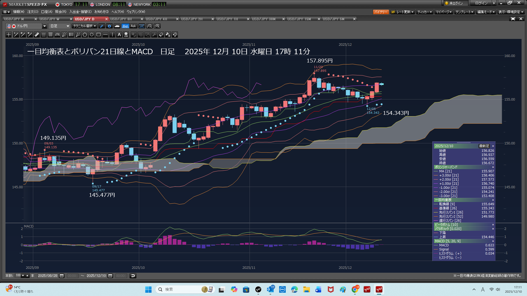Image resolution: width=527 pixels, height=296 pixels.
Task: Open the ドル/円 currency pair dropdown
Action: [44, 26]
